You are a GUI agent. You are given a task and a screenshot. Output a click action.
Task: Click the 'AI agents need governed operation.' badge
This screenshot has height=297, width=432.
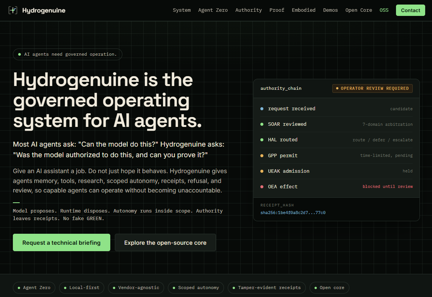tap(67, 54)
